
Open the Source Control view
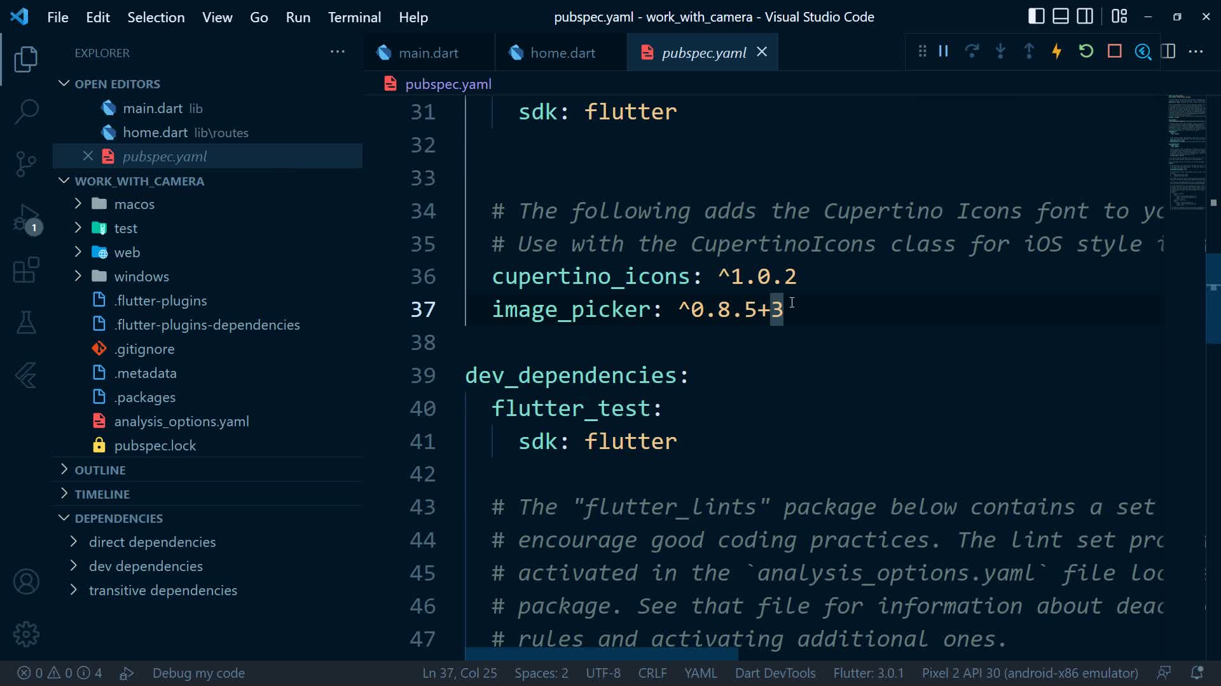(26, 164)
